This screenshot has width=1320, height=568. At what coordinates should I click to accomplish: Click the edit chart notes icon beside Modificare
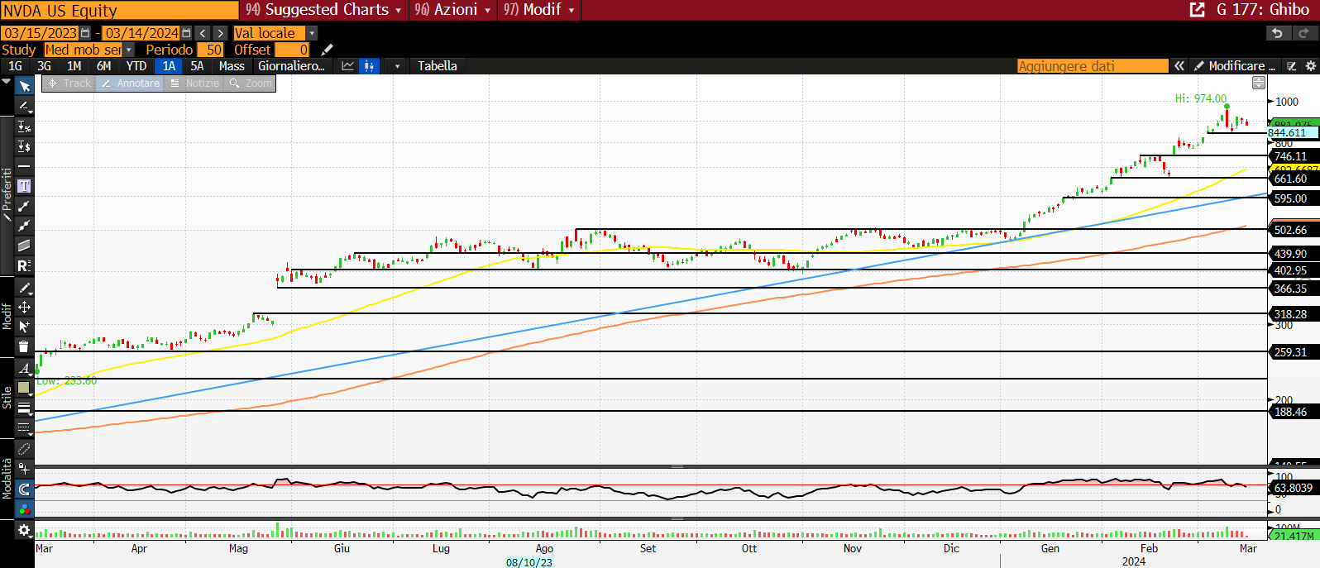tap(1292, 66)
